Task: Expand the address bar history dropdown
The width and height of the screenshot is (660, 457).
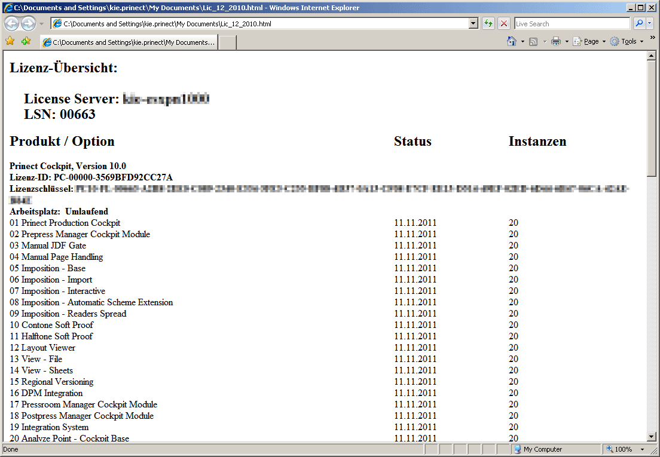Action: [x=473, y=23]
